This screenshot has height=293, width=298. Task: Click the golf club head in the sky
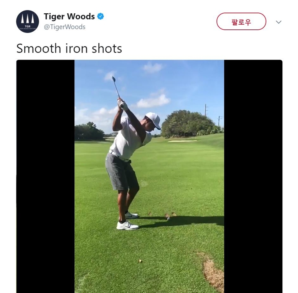coord(114,79)
